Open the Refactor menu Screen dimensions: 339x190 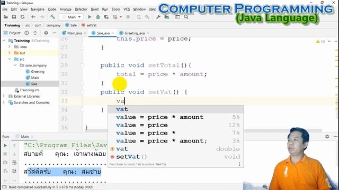81,9
